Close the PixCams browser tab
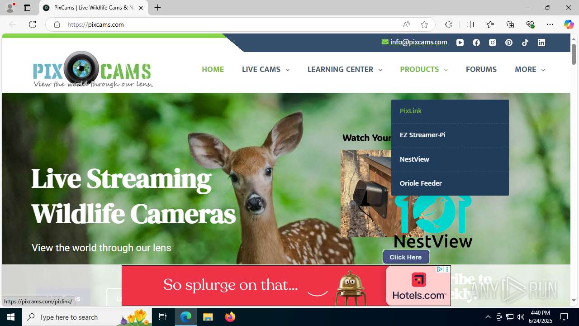Viewport: 579px width, 326px height. (141, 8)
